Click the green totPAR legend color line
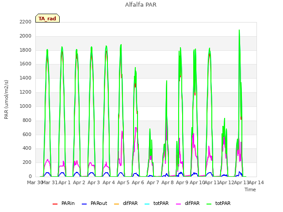 coord(209,204)
